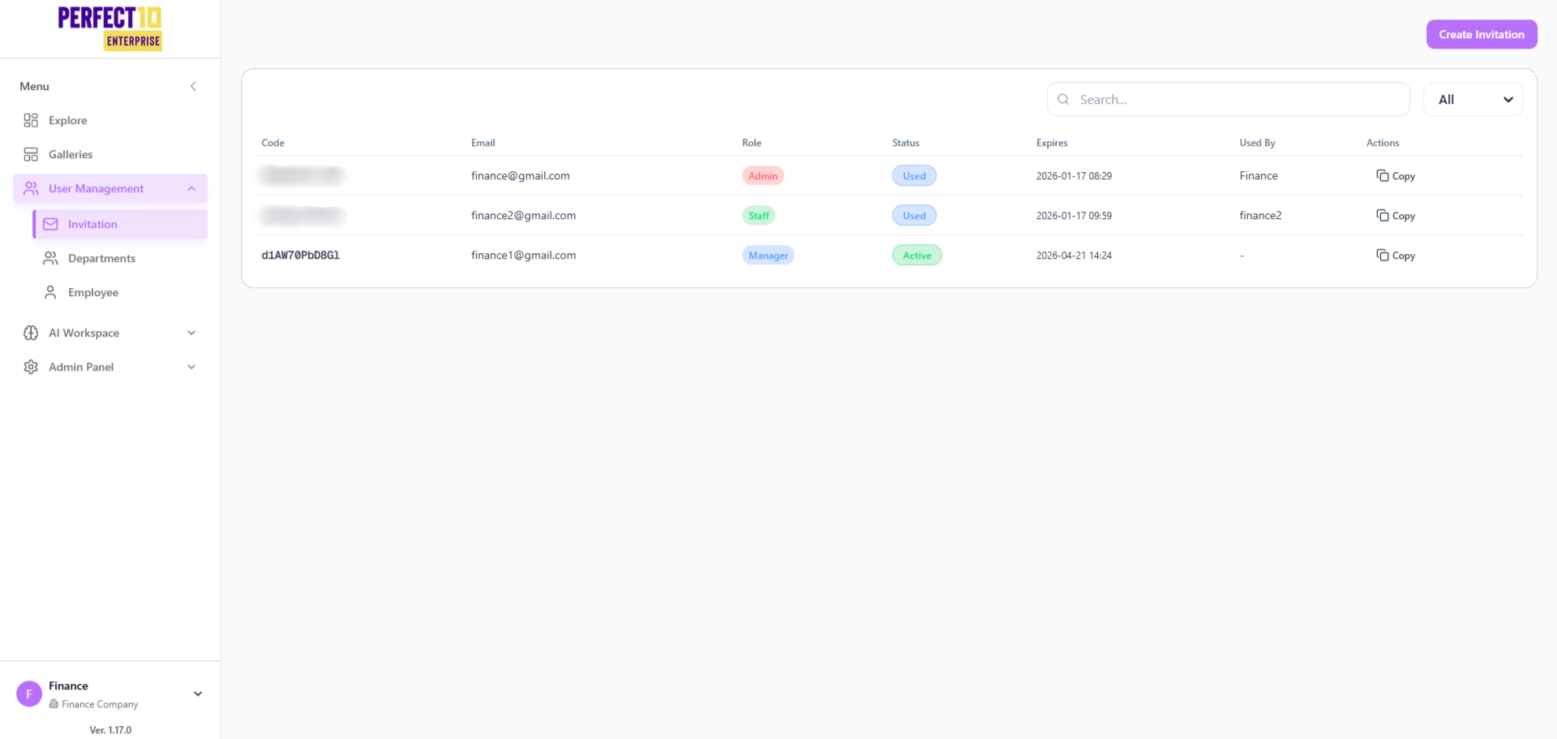This screenshot has height=739, width=1557.
Task: Click Copy text for finance@gmail.com invitation
Action: click(1404, 176)
